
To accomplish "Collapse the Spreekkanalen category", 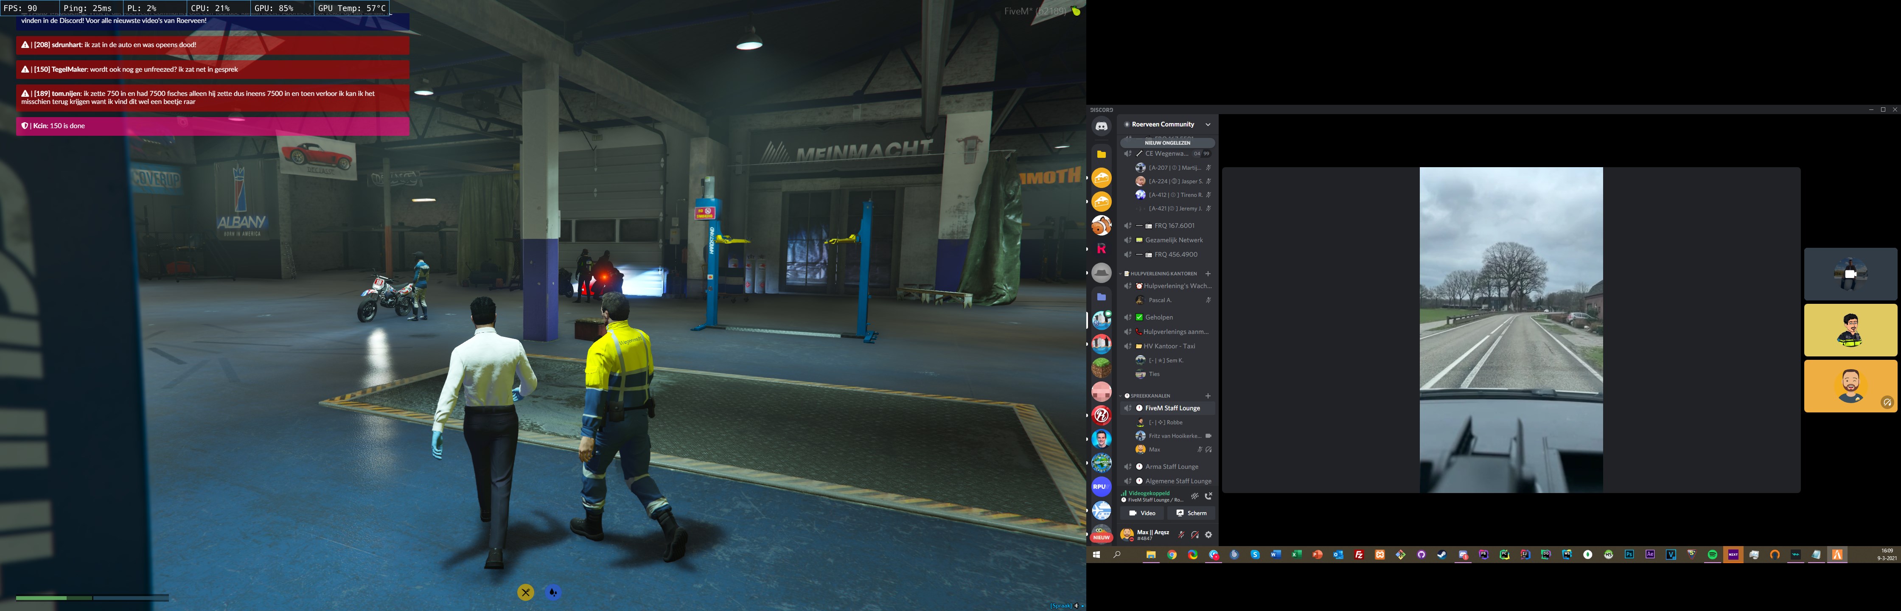I will click(x=1150, y=395).
